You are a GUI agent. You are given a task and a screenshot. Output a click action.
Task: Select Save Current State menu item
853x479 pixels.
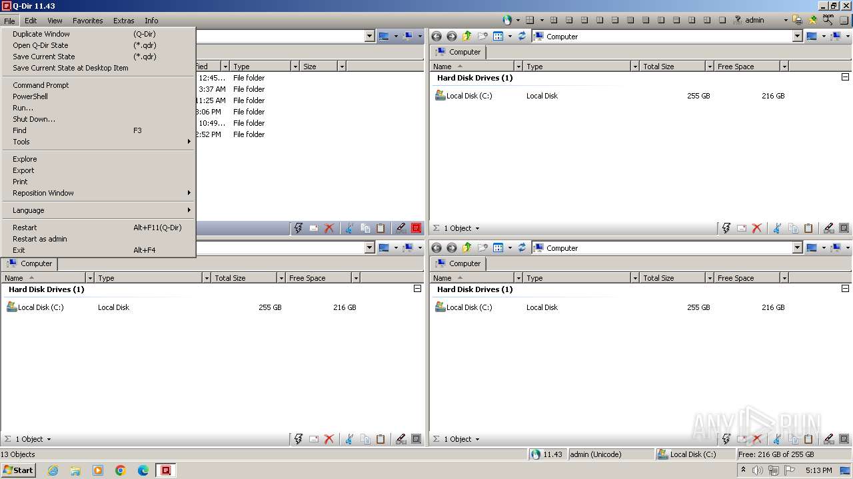point(98,57)
